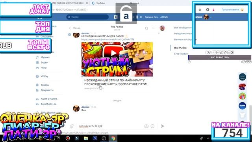Click the pink browser extension icon
Viewport: 252px width, 142px height.
[x=213, y=9]
